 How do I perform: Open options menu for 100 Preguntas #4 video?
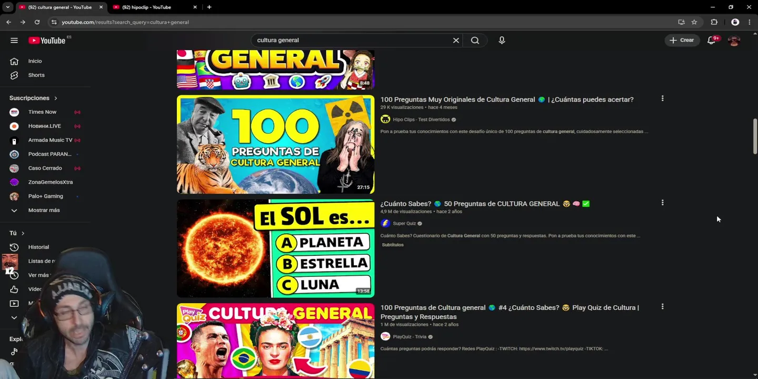(662, 306)
